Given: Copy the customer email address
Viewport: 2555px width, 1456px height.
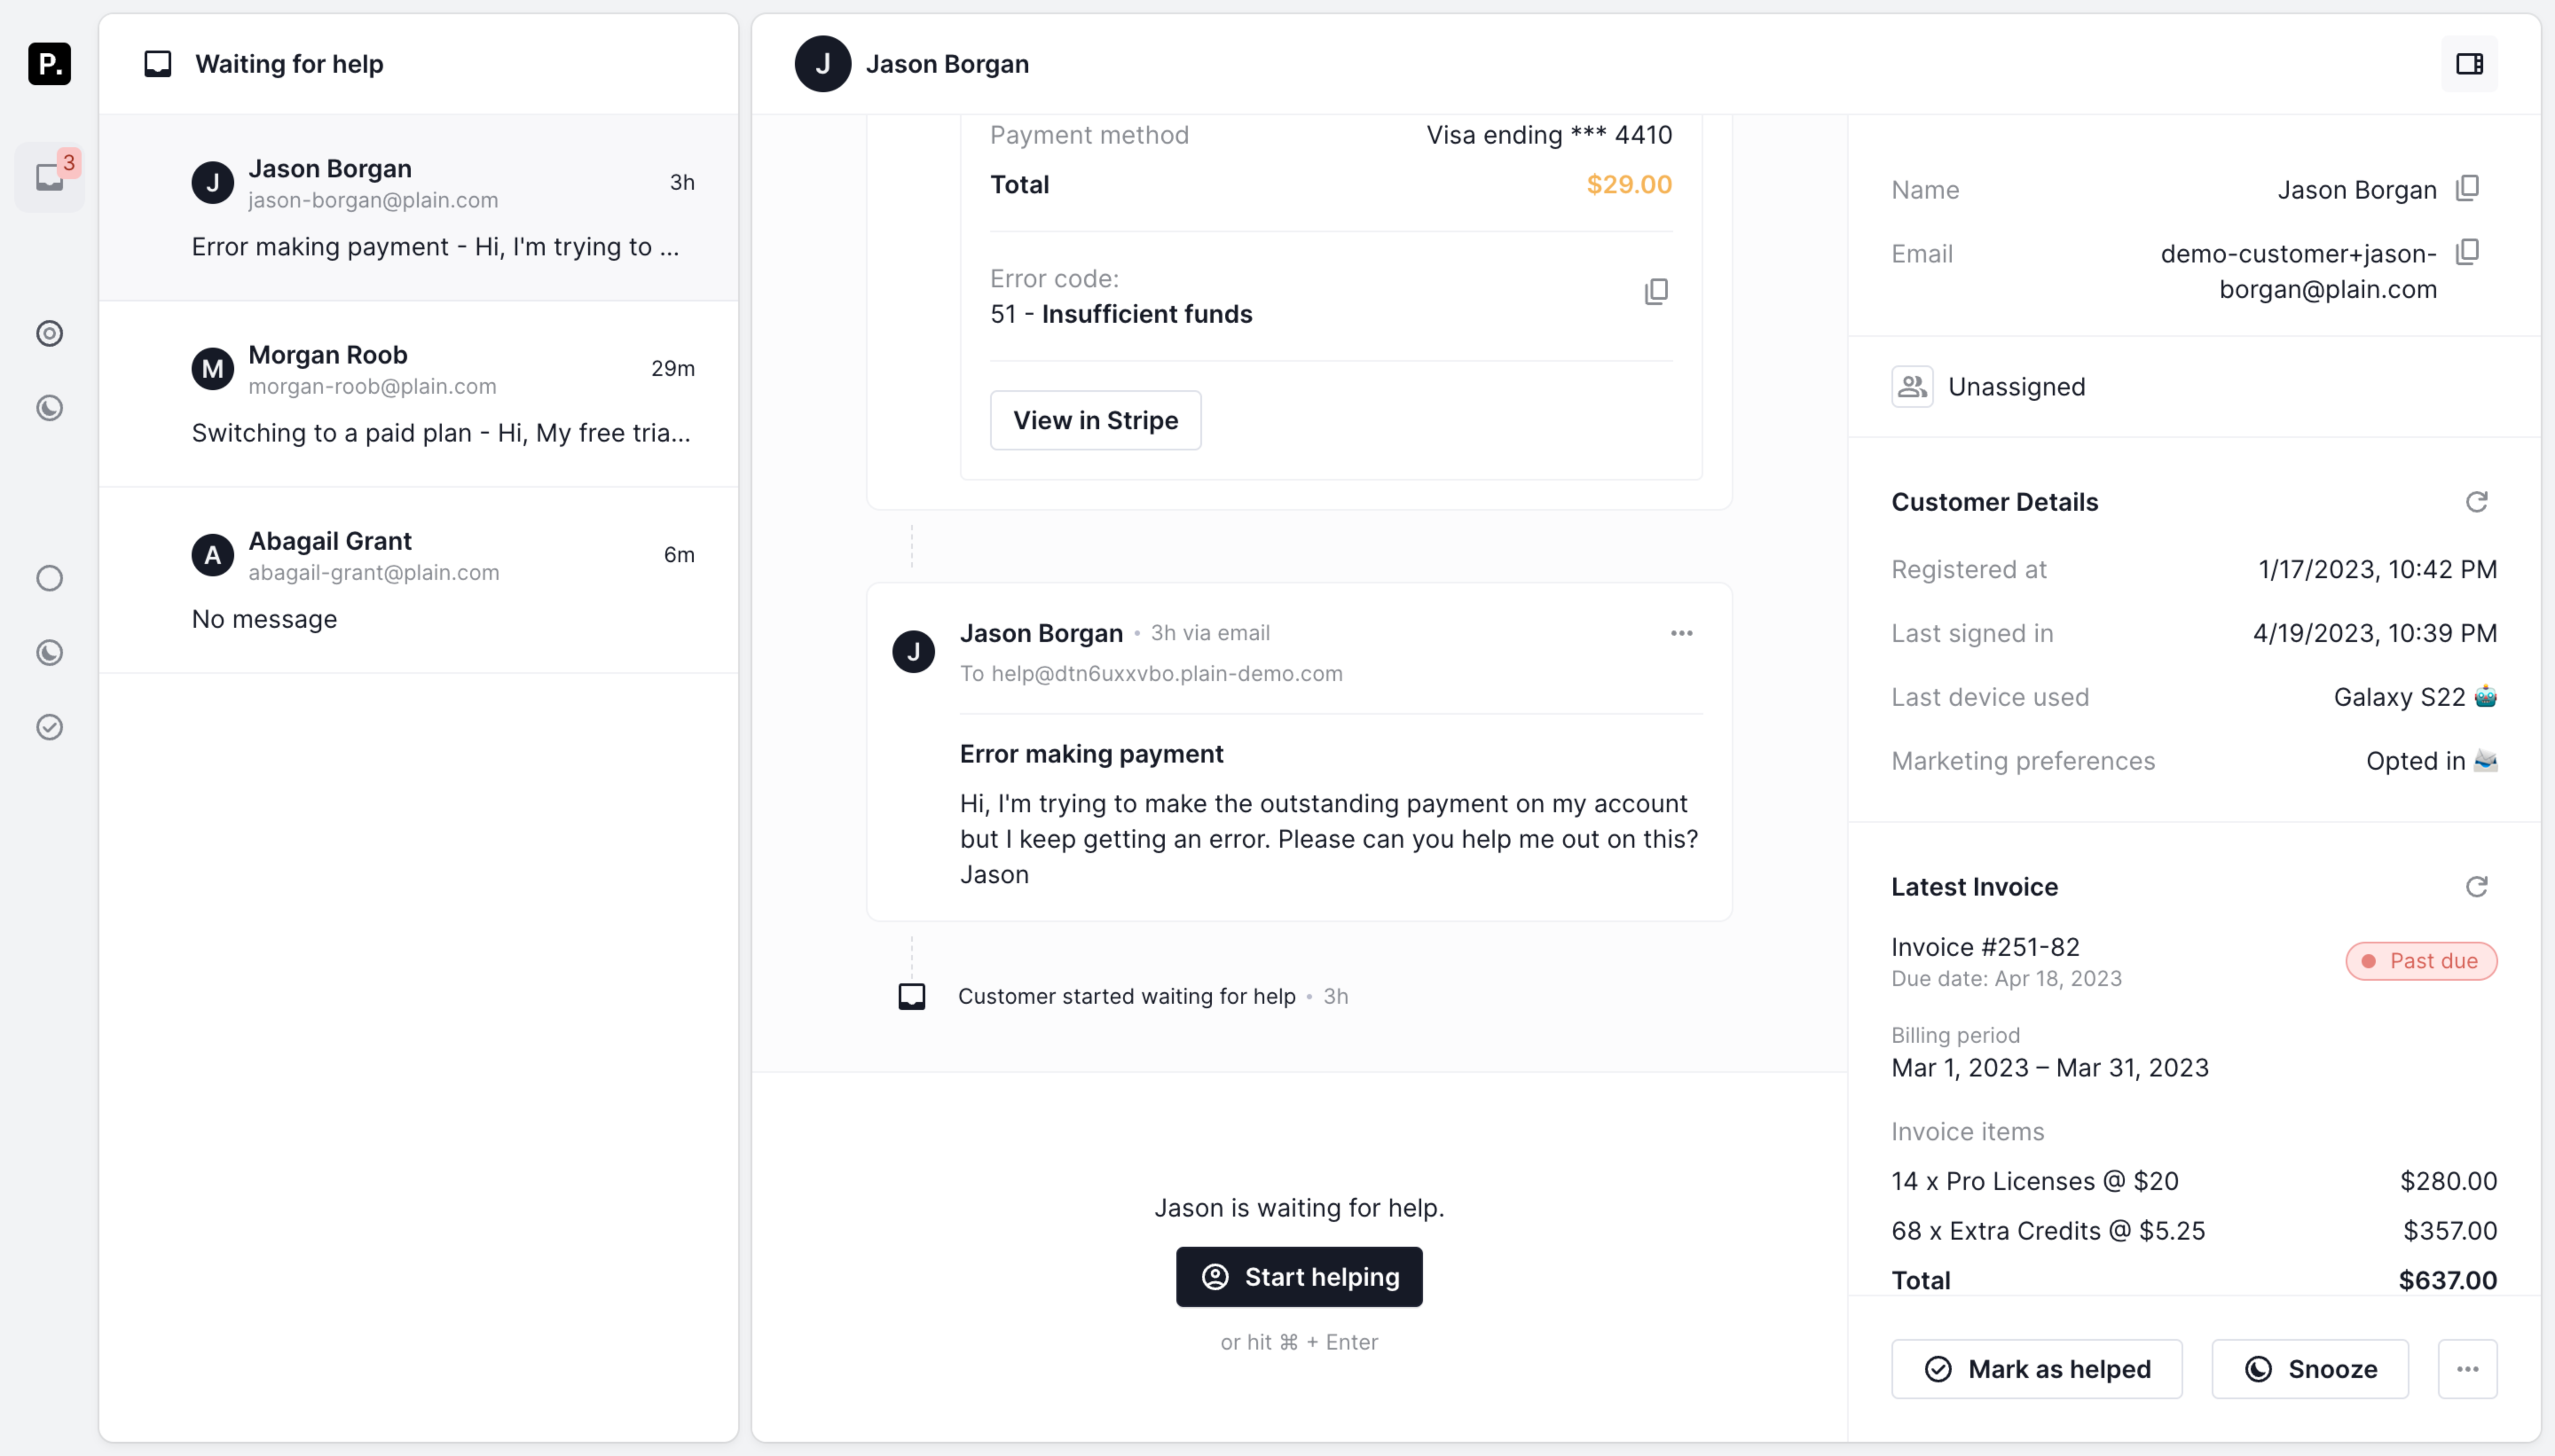Looking at the screenshot, I should [x=2468, y=252].
